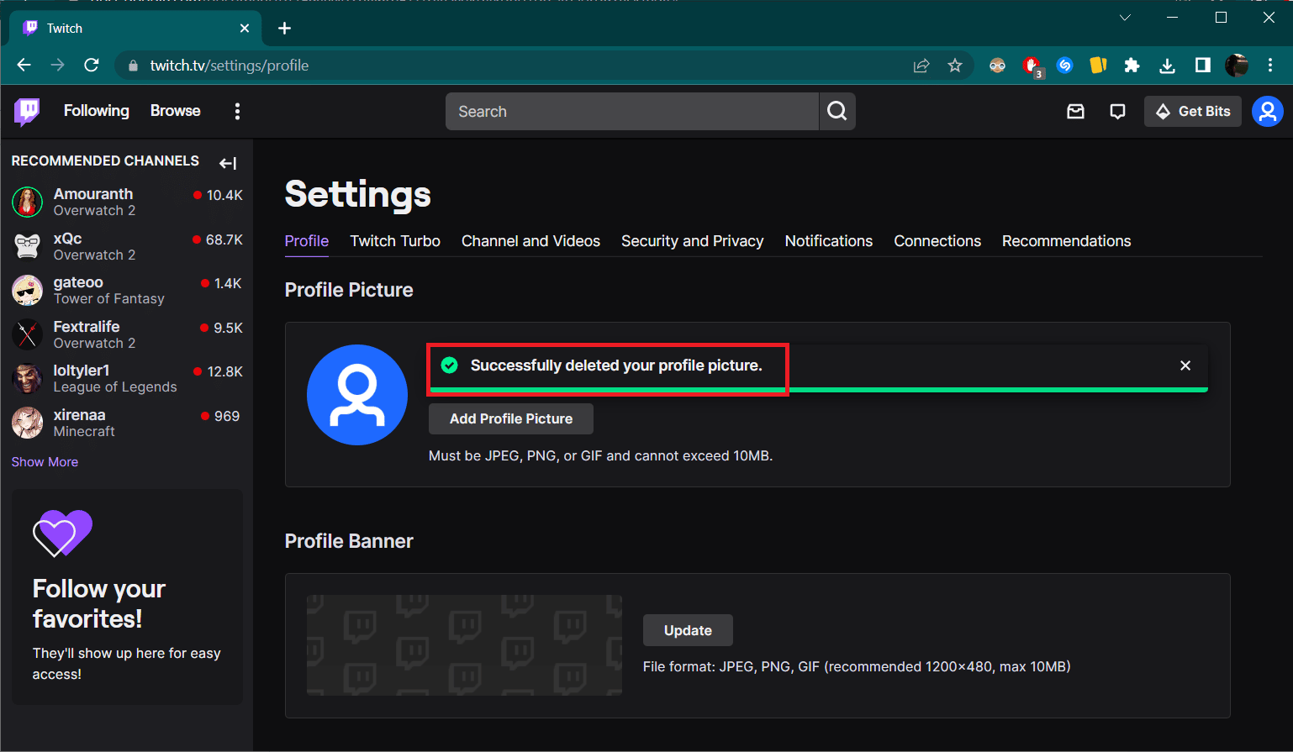Image resolution: width=1293 pixels, height=752 pixels.
Task: Open the Extensions puzzle icon
Action: tap(1132, 66)
